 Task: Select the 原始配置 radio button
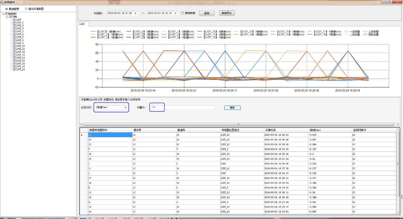point(7,9)
